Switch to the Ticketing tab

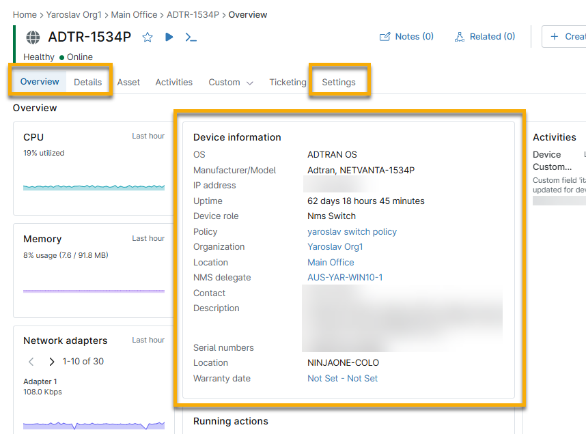(x=288, y=83)
